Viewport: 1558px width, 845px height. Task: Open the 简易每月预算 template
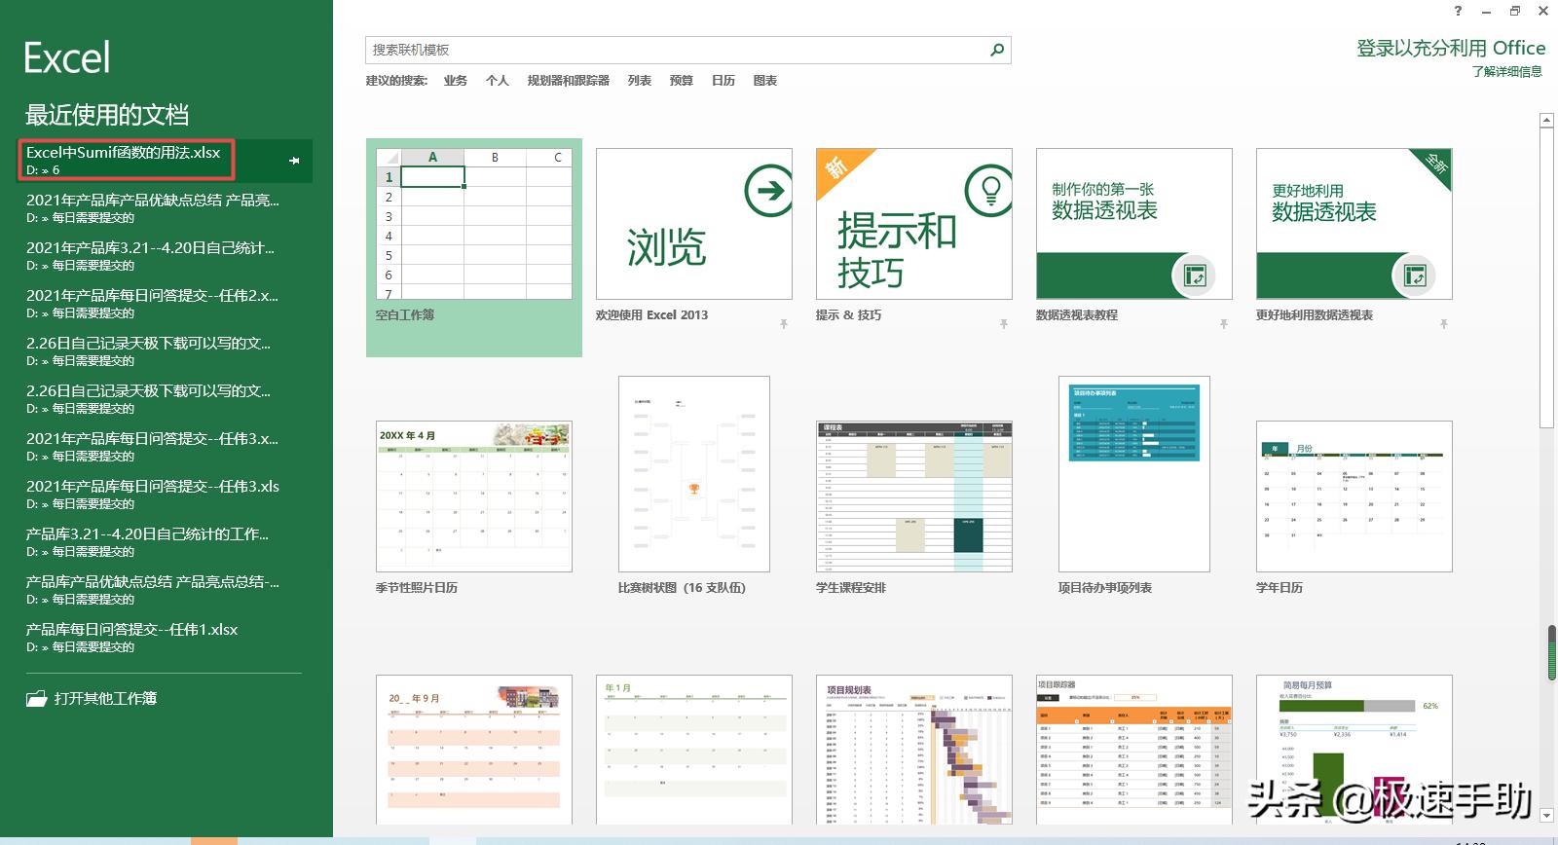(1354, 750)
